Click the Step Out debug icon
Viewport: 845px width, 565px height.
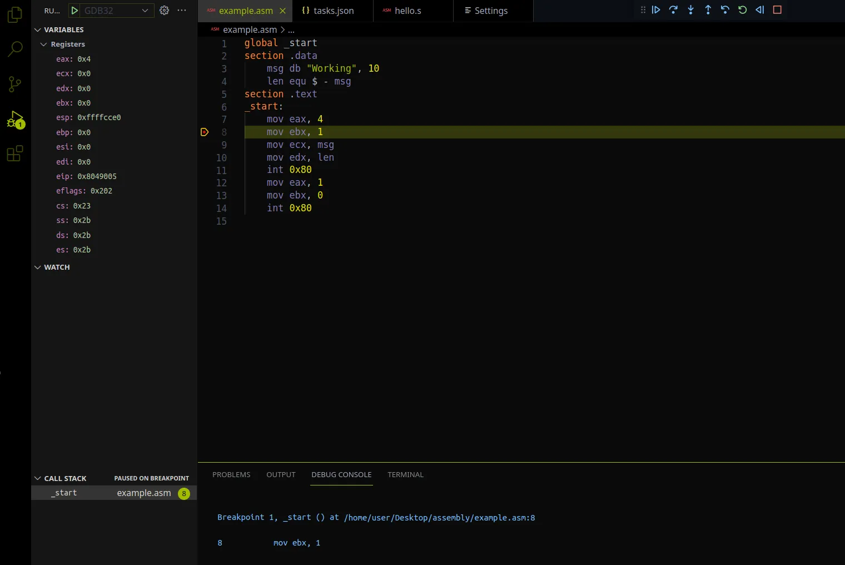708,10
